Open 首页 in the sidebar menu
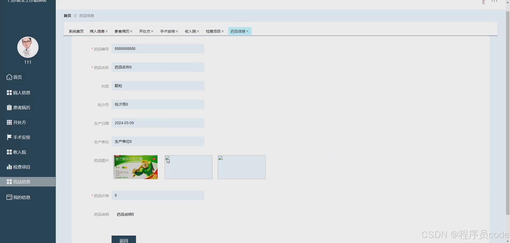This screenshot has height=243, width=510. (28, 77)
